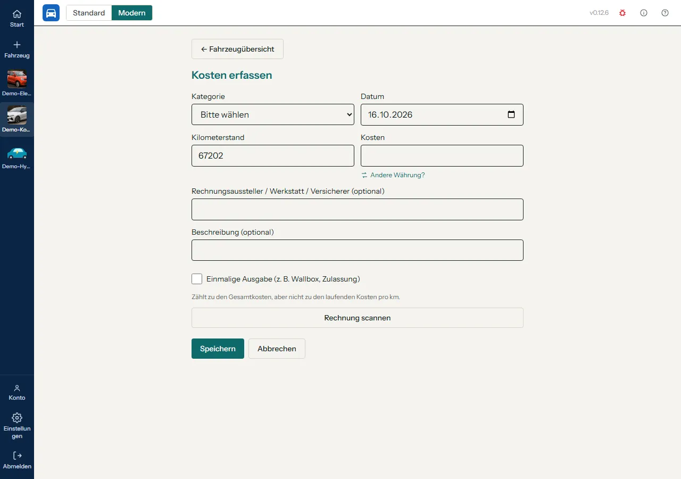This screenshot has width=681, height=479.
Task: Open the calendar picker in Datum
Action: coord(511,114)
